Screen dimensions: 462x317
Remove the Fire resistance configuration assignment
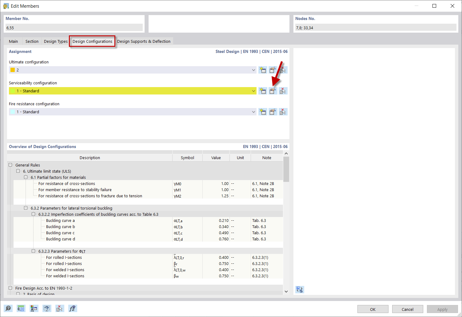pos(283,112)
